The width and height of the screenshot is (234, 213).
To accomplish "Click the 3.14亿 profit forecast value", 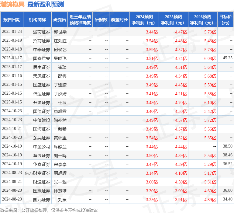I will [x=152, y=173].
